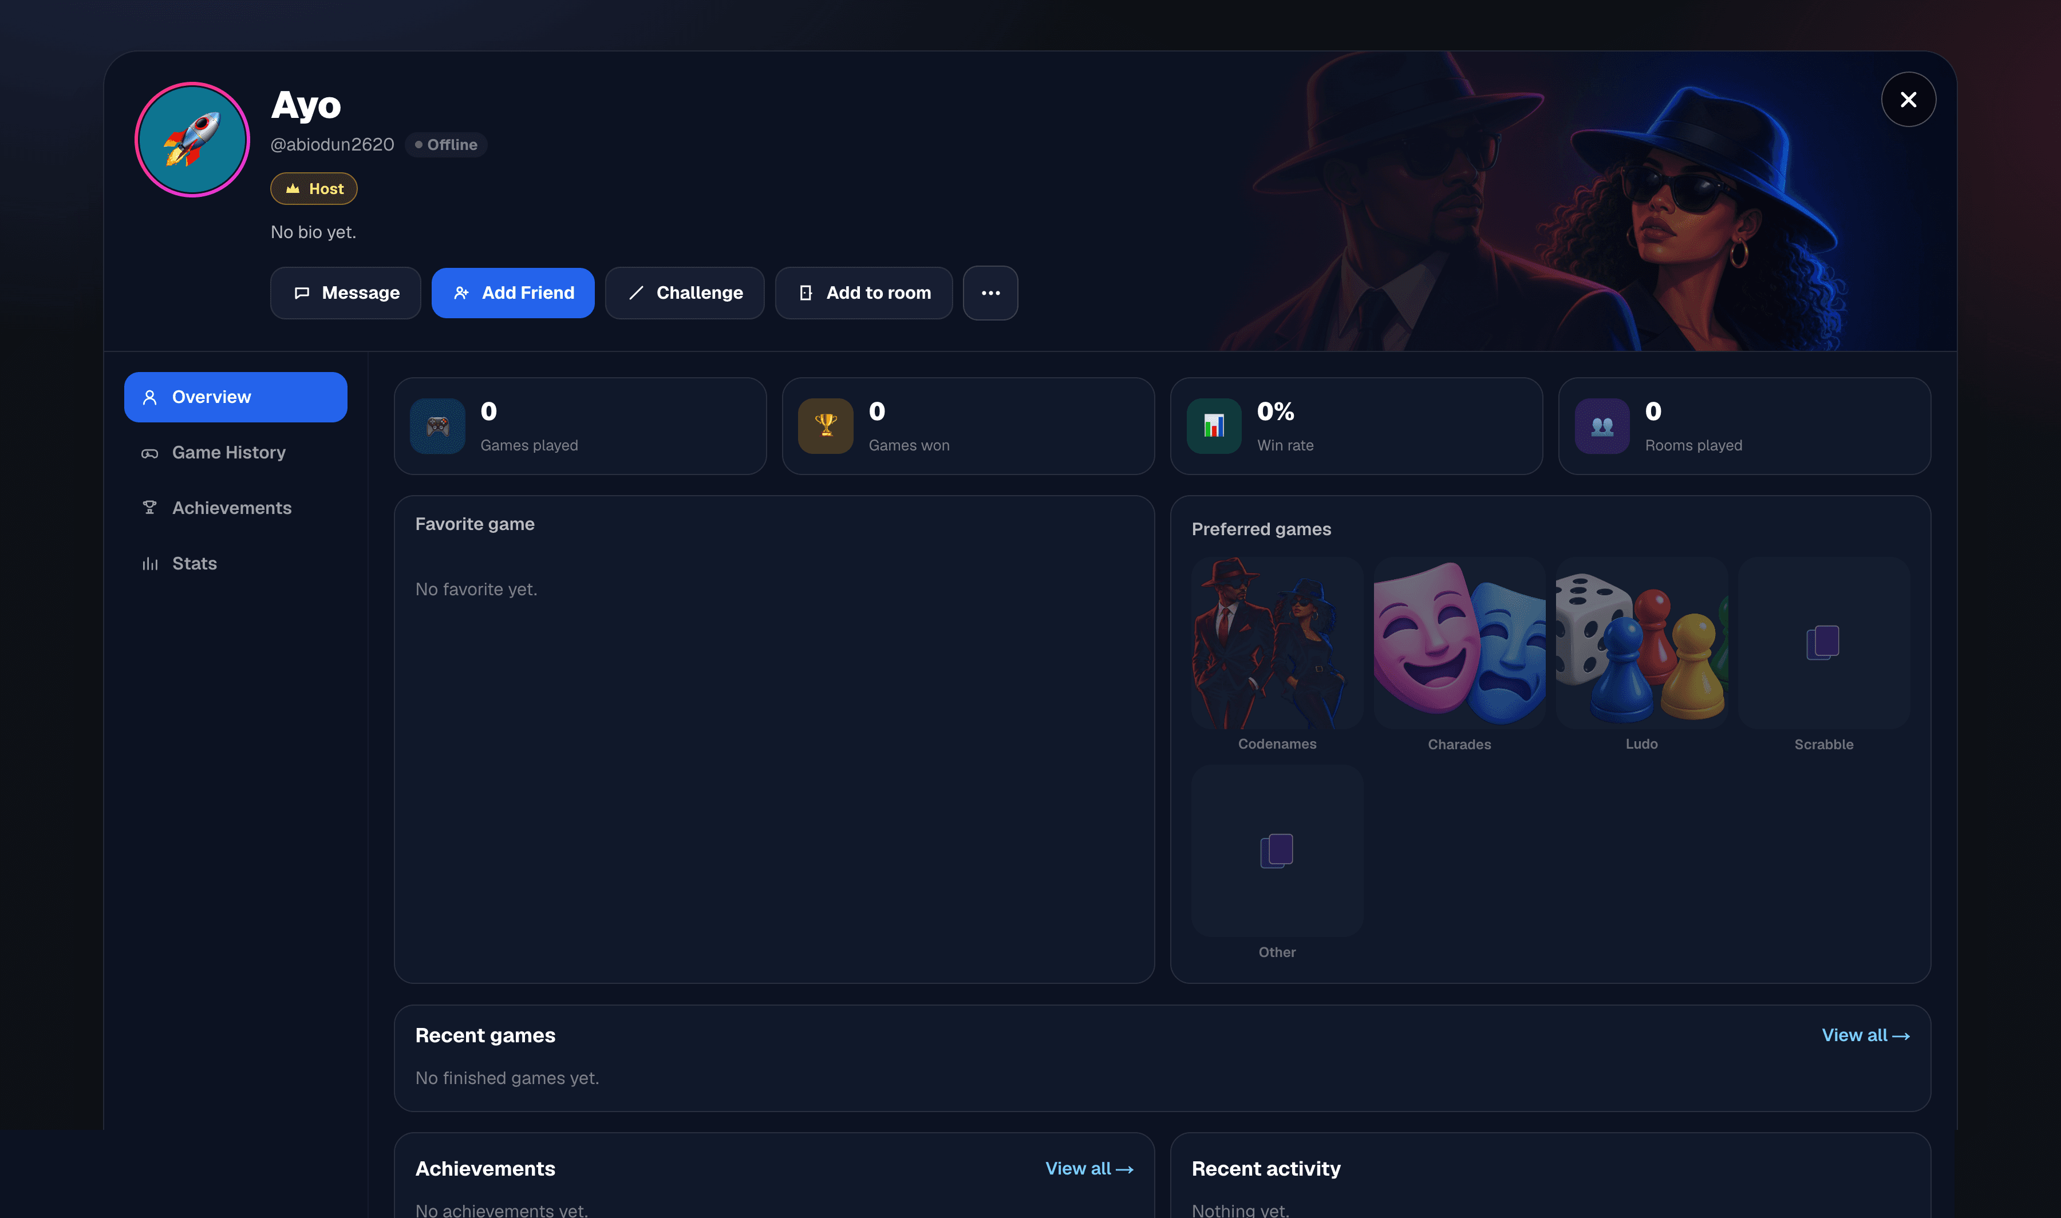Click the Preferred games heading
This screenshot has height=1218, width=2061.
pyautogui.click(x=1261, y=529)
